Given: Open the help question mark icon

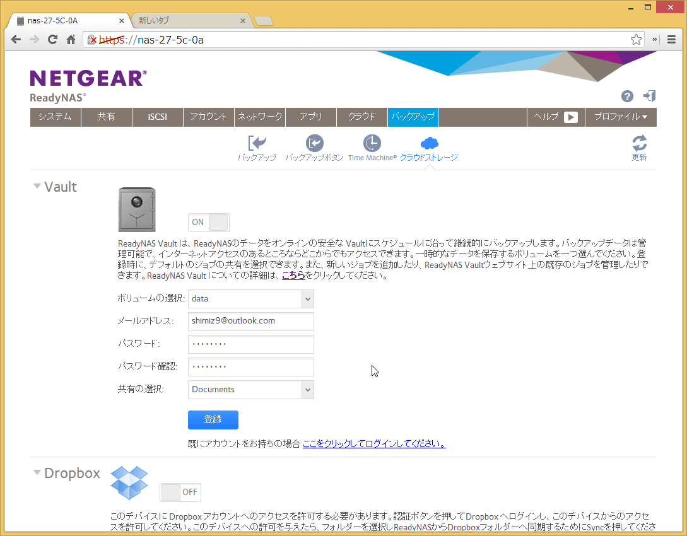Looking at the screenshot, I should click(627, 96).
